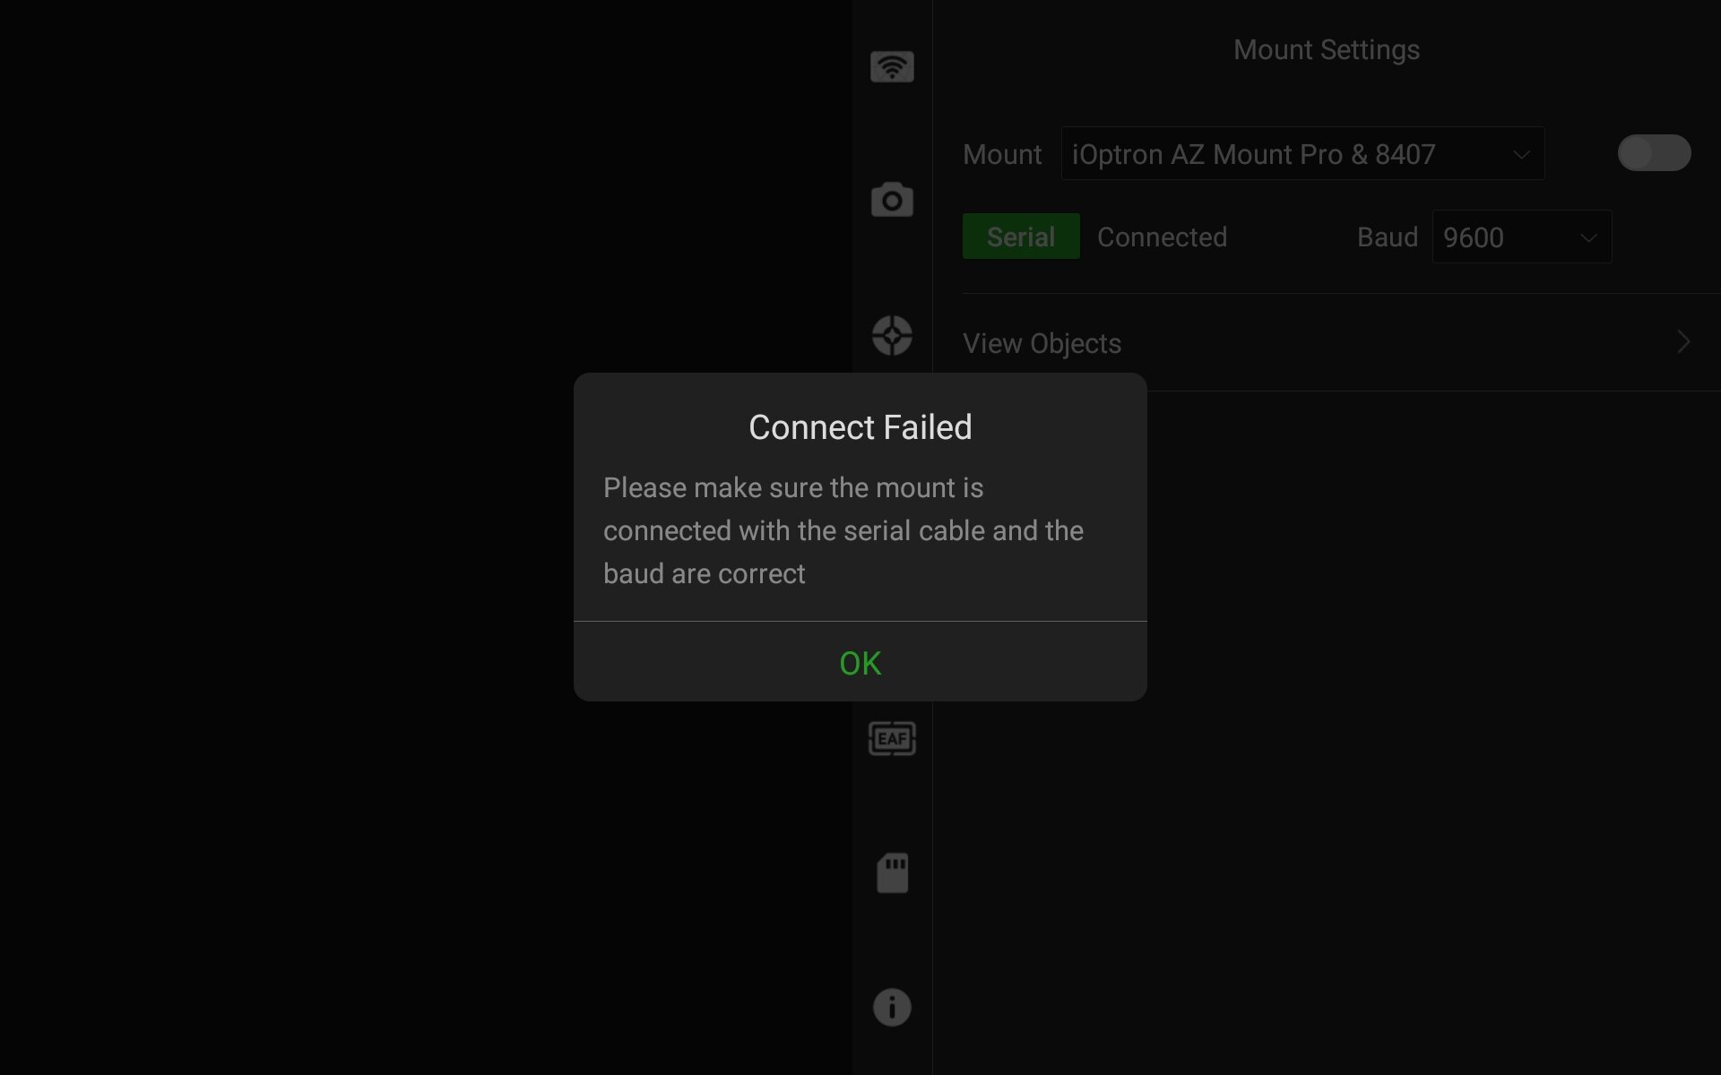Open camera settings in sidebar
Screen dimensions: 1721x1075
pyautogui.click(x=892, y=201)
